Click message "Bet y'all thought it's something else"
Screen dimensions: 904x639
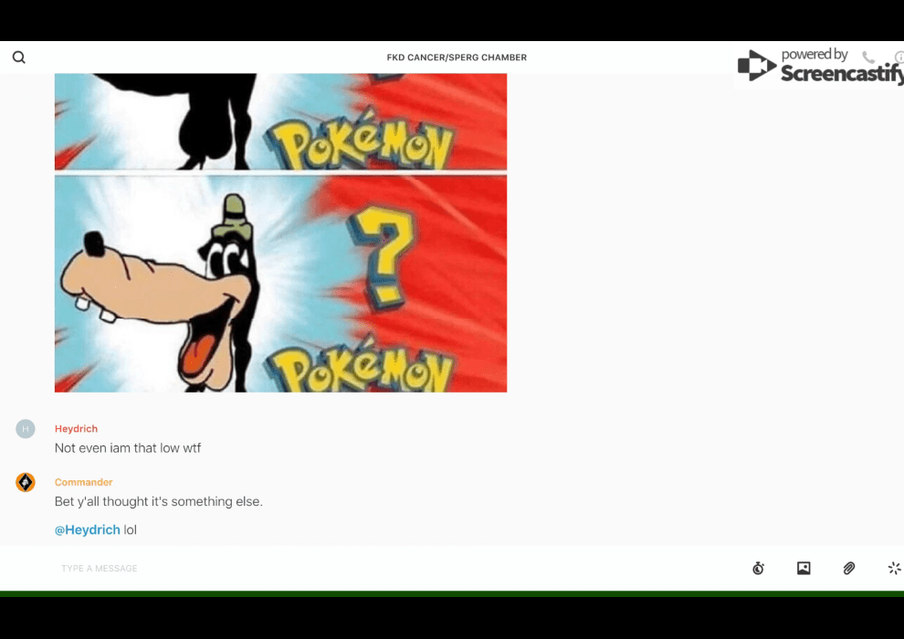coord(158,502)
